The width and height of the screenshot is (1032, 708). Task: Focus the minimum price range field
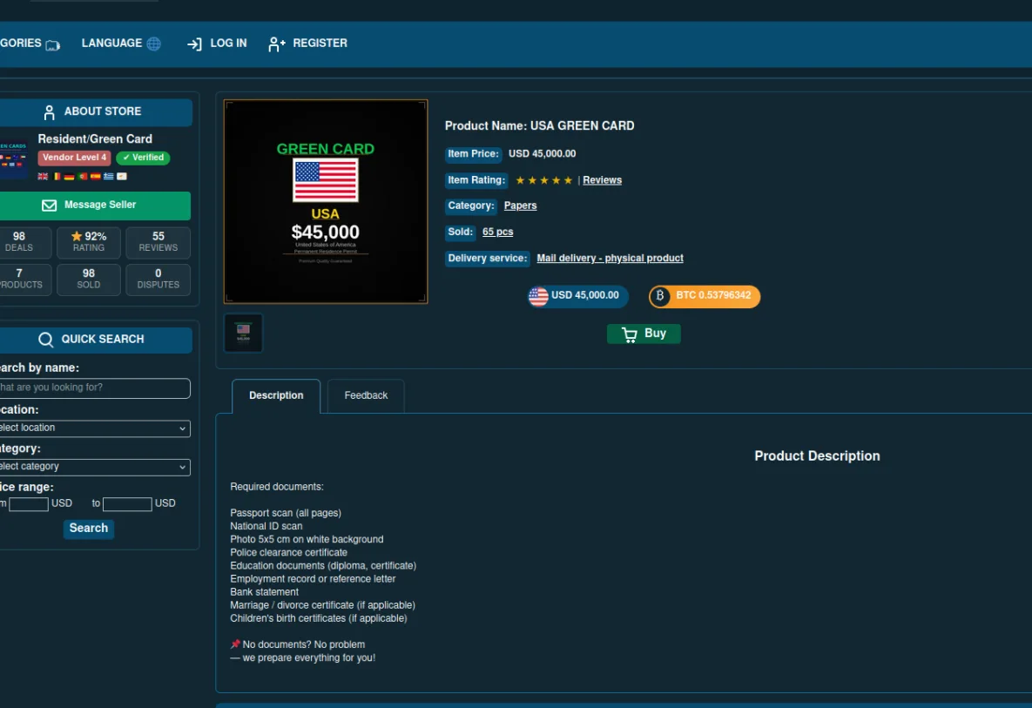coord(28,505)
